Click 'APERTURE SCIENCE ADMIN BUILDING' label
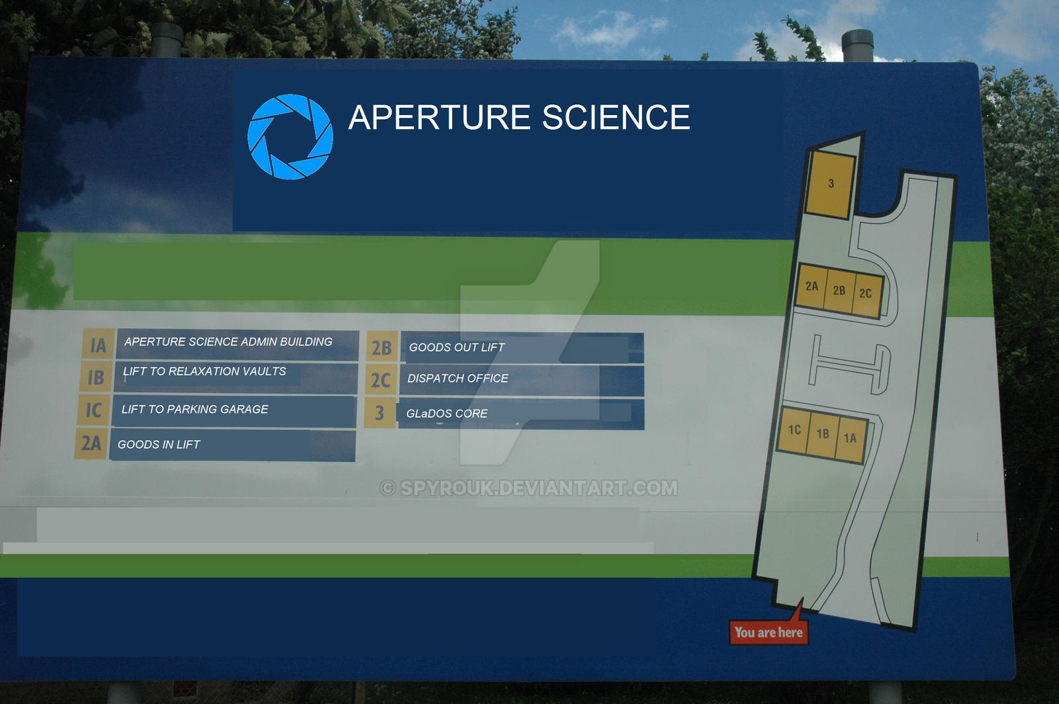The height and width of the screenshot is (704, 1059). [228, 341]
